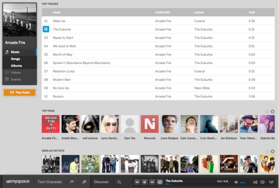Click the rewind button in player bar
The width and height of the screenshot is (279, 188).
137,182
